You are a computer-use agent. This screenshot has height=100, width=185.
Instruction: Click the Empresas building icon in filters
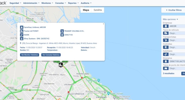(166, 26)
